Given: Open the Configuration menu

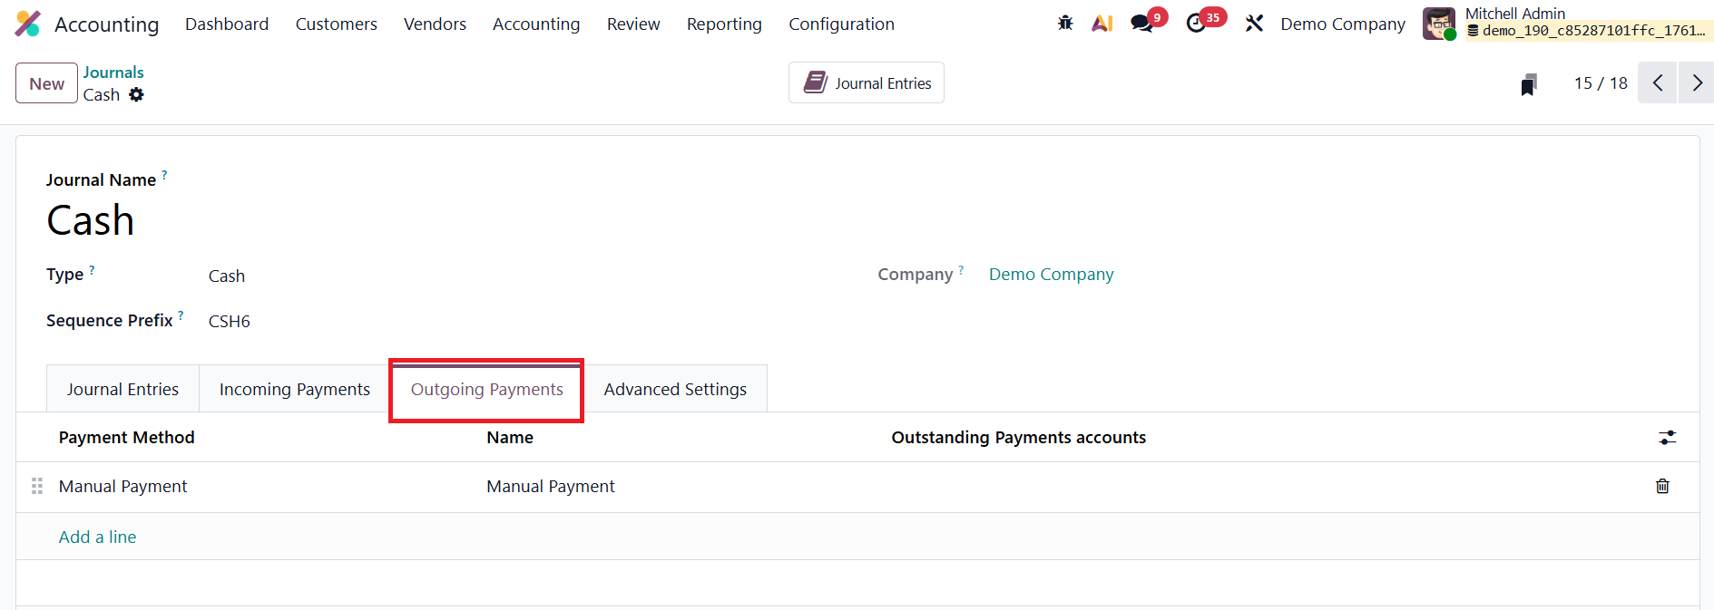Looking at the screenshot, I should pyautogui.click(x=841, y=24).
